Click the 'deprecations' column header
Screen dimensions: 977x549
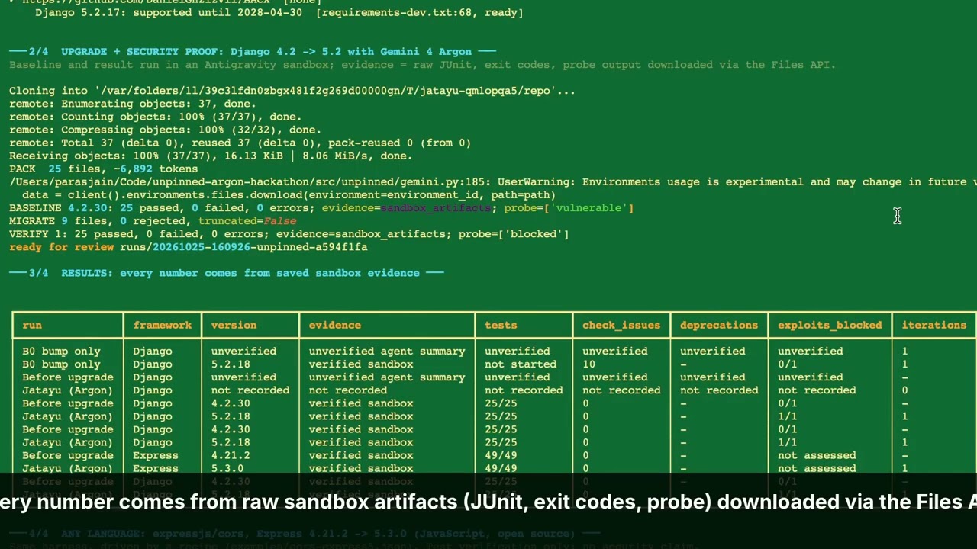719,325
